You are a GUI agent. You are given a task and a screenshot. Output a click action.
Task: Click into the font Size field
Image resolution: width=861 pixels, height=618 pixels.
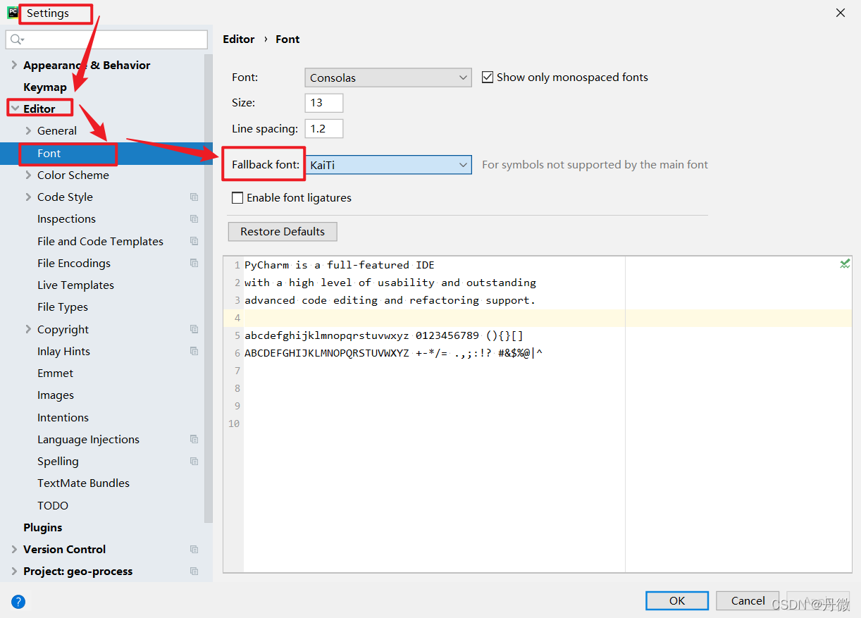[324, 103]
